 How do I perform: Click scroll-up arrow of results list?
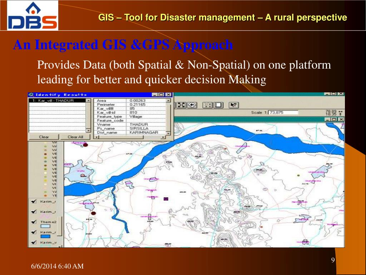tap(88, 100)
